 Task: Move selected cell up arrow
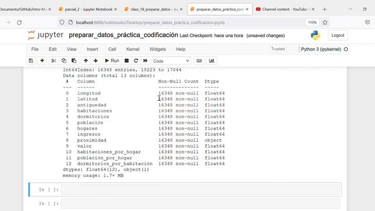coord(86,61)
